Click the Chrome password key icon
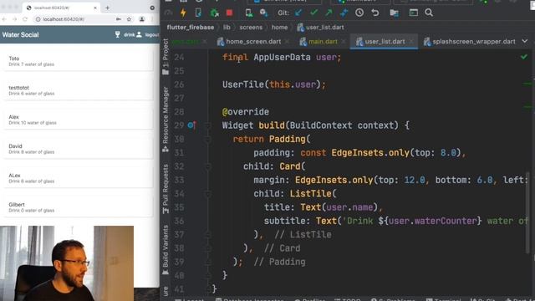The image size is (535, 301). [119, 19]
